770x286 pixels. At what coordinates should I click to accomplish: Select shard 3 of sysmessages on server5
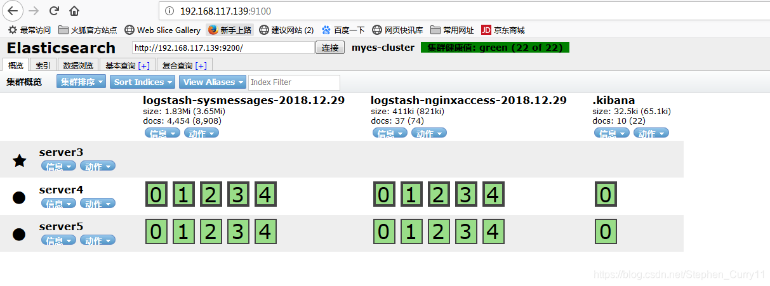click(238, 231)
